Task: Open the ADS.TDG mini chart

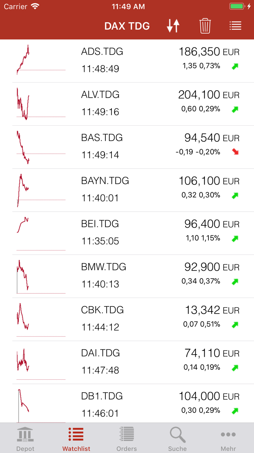Action: point(41,60)
